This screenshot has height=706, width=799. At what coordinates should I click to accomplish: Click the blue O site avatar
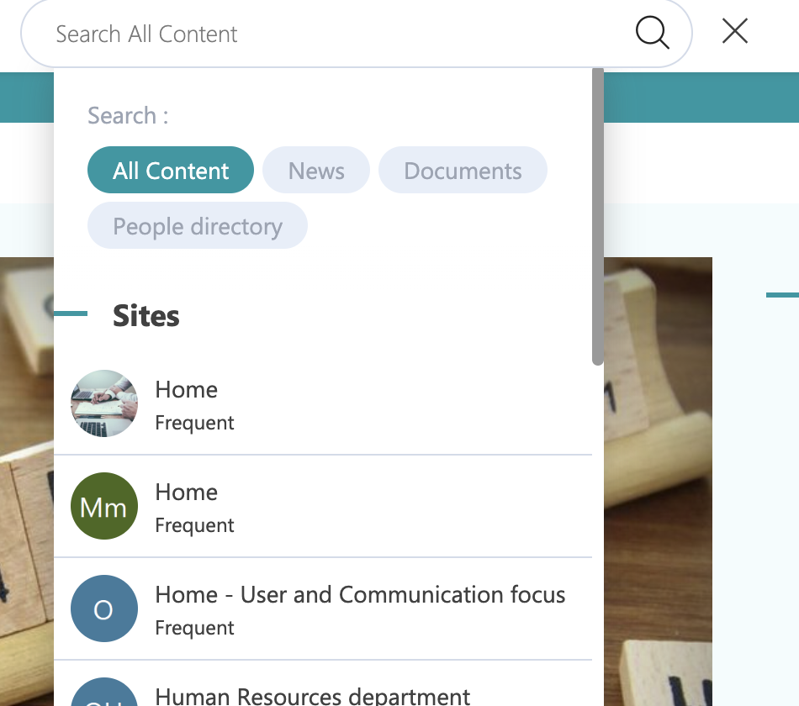tap(104, 609)
